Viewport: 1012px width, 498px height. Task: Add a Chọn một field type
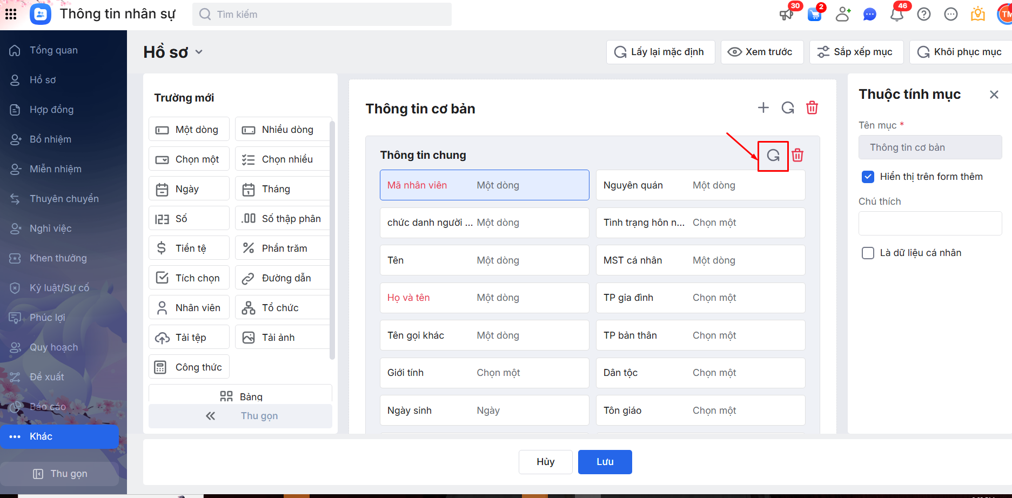click(x=189, y=159)
